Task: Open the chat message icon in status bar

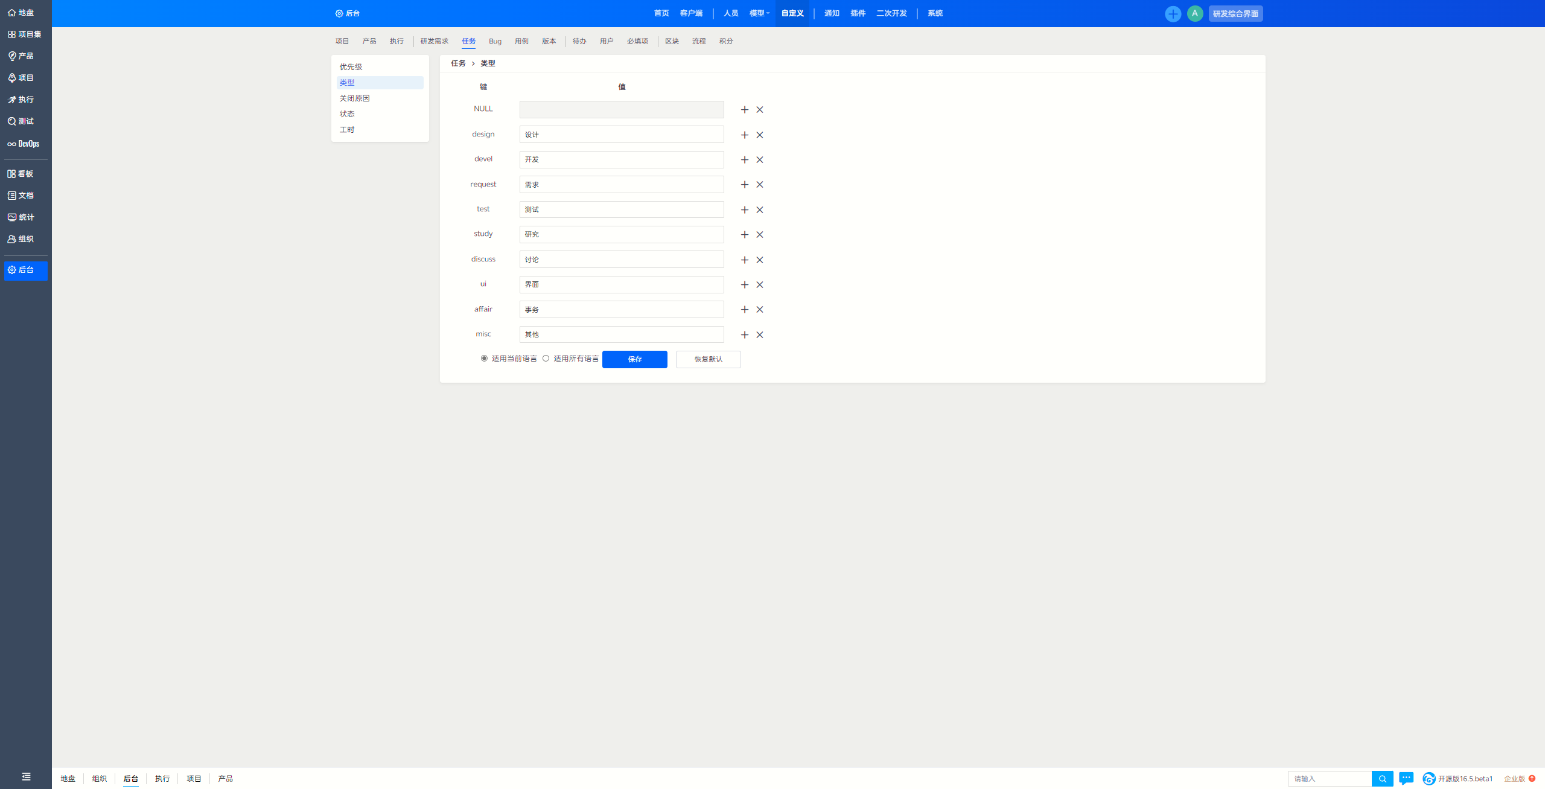Action: 1406,779
